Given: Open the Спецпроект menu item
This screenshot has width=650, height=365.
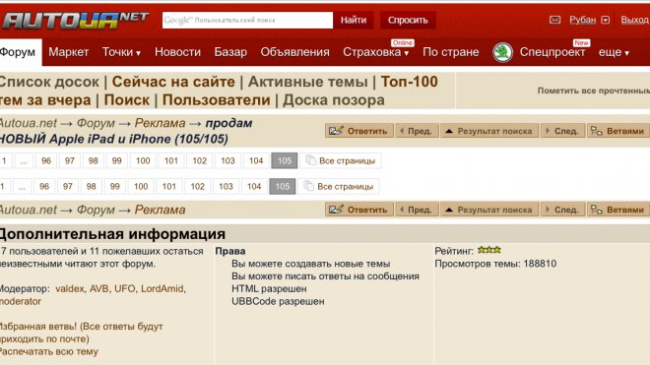Looking at the screenshot, I should point(552,52).
